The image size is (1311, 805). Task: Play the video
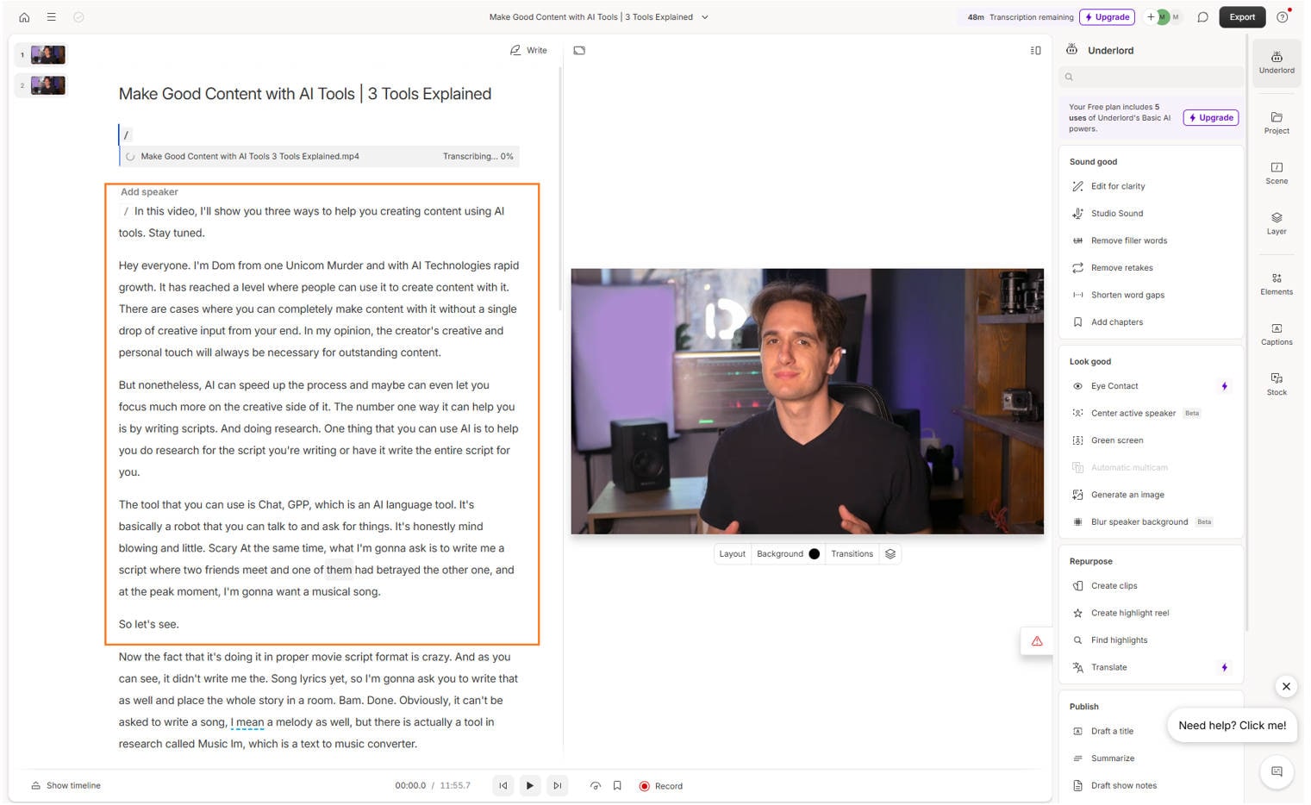point(530,786)
